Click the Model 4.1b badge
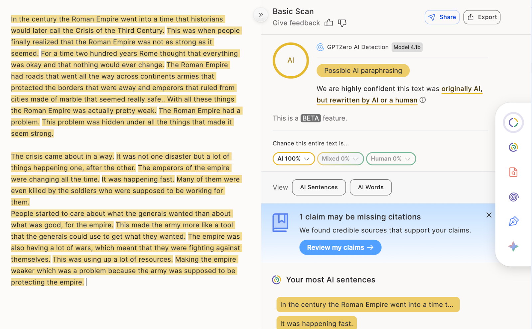 407,47
